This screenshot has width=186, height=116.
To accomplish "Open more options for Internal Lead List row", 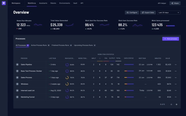I will (176, 90).
